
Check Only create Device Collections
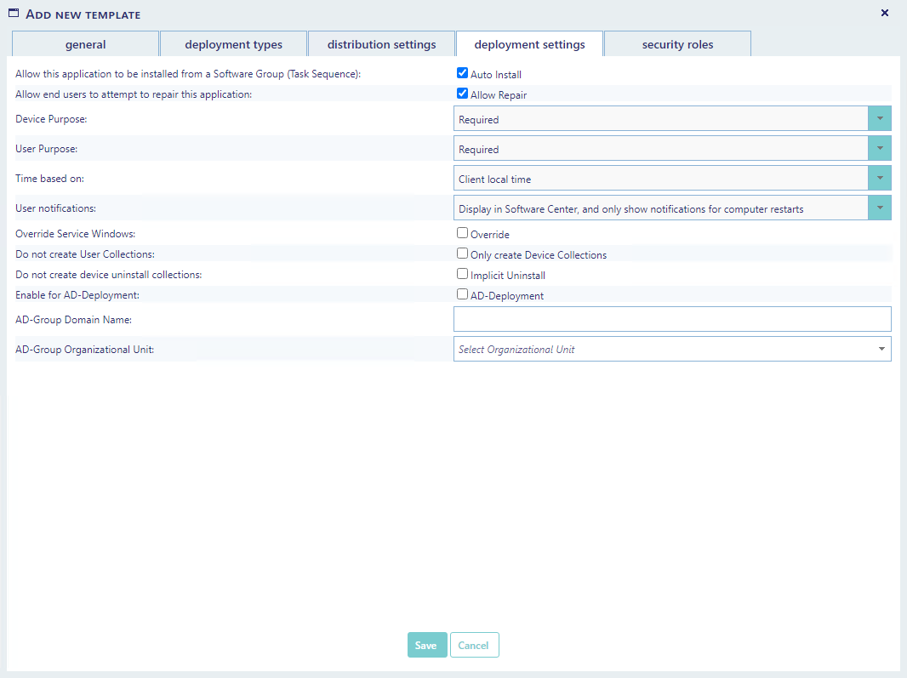tap(463, 254)
